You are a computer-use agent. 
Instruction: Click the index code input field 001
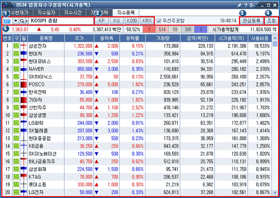point(7,21)
